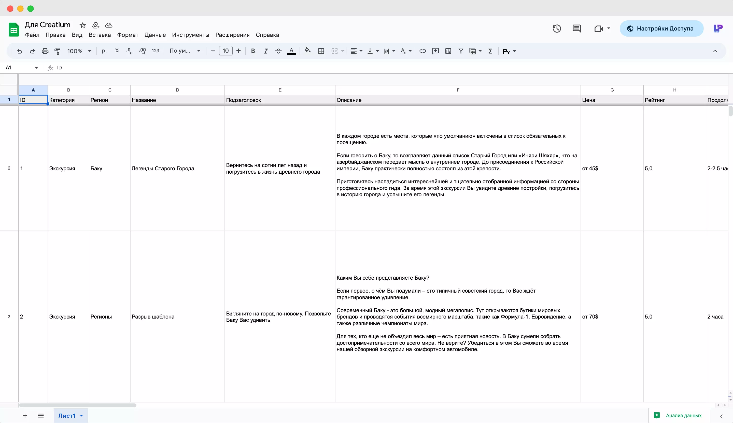This screenshot has width=733, height=423.
Task: Open the Лист1 sheet tab menu arrow
Action: pos(81,416)
